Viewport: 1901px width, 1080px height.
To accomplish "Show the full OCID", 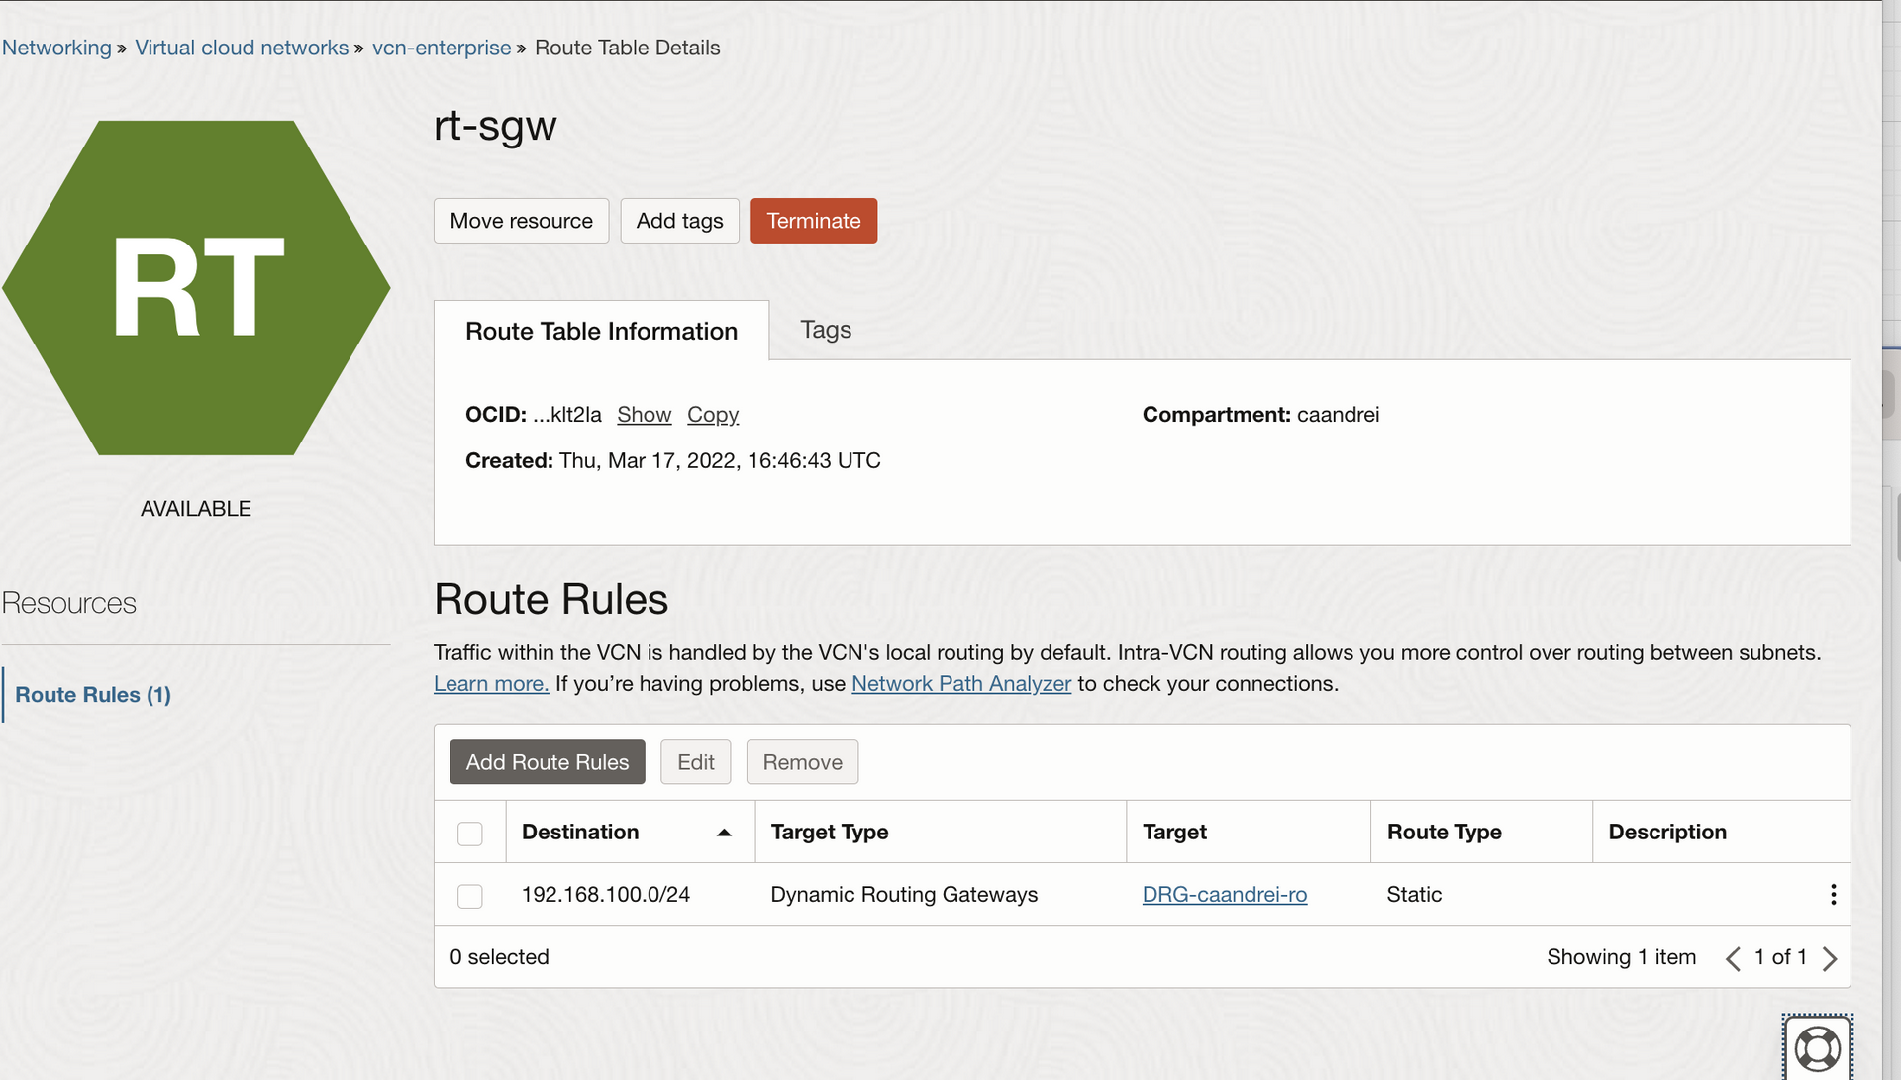I will [644, 415].
